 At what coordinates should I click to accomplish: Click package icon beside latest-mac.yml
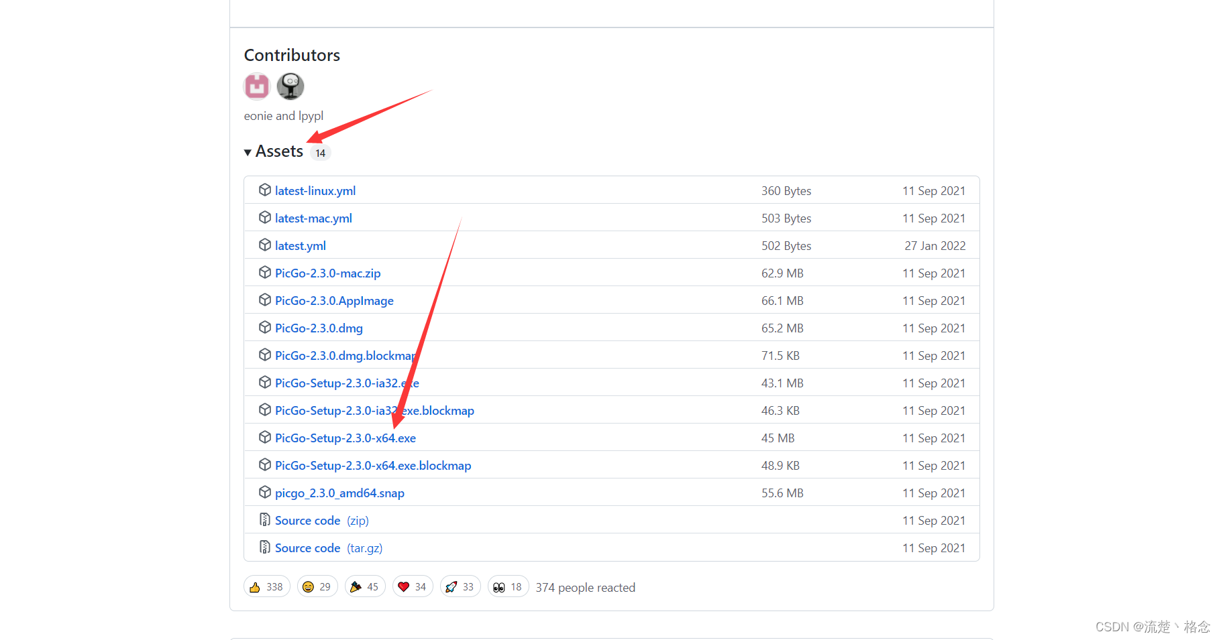point(265,218)
